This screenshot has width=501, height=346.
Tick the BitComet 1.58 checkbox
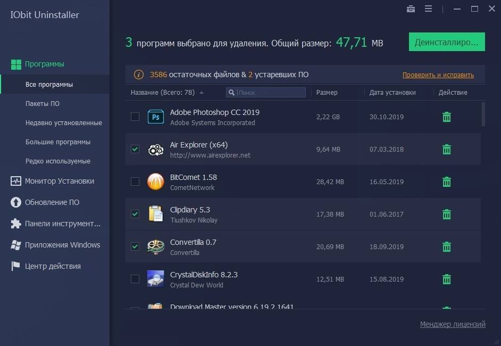(135, 182)
